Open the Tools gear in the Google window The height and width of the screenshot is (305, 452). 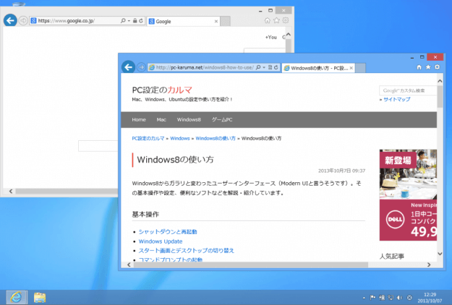coord(286,20)
